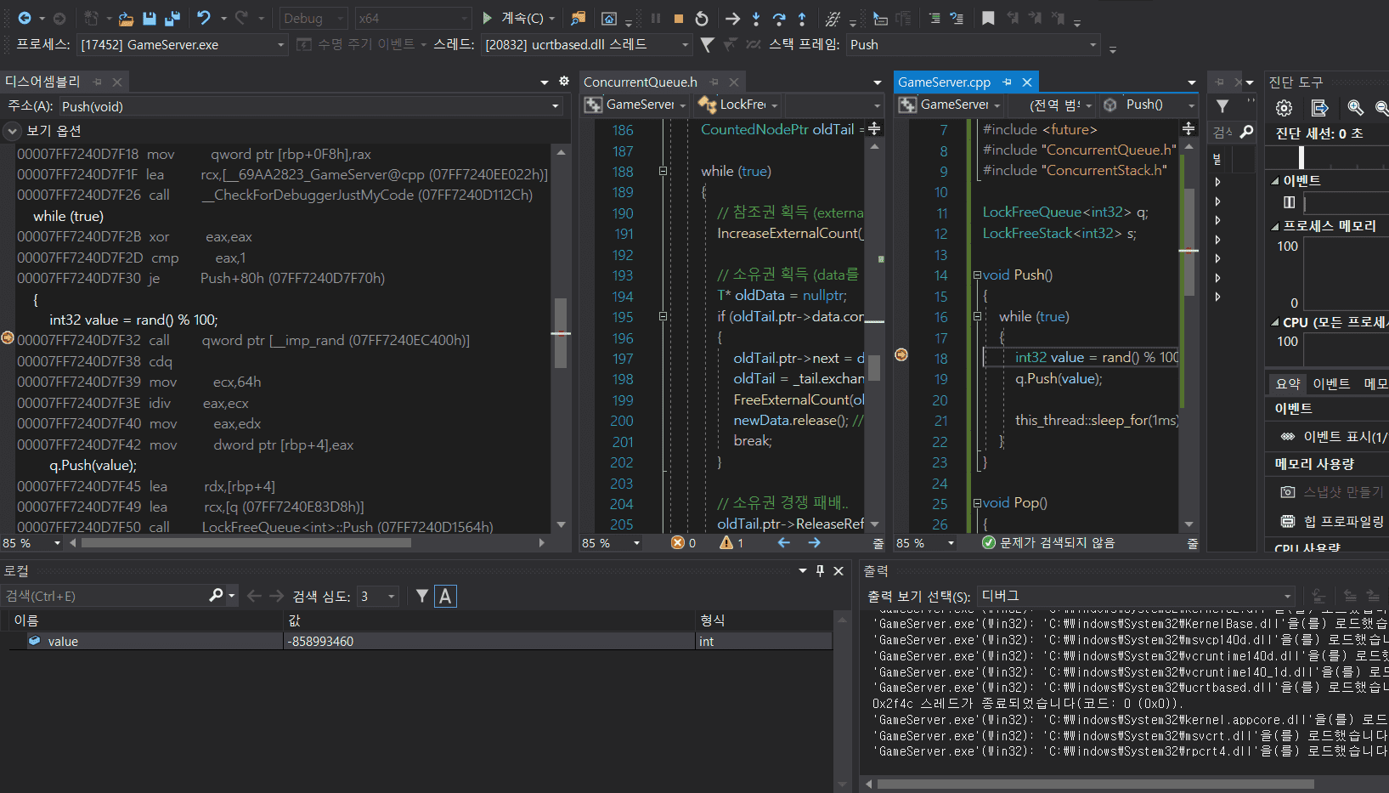Collapse the void Push() code block
Screen dimensions: 1389x793
(977, 275)
